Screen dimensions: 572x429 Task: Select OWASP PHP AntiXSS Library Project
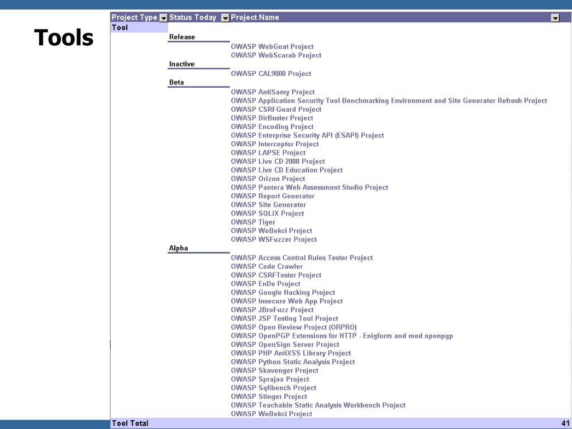coord(290,354)
